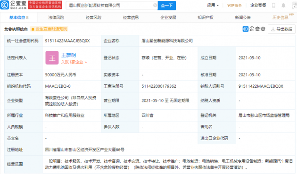
Task: Clear the search box with X icon
Action: (155, 5)
